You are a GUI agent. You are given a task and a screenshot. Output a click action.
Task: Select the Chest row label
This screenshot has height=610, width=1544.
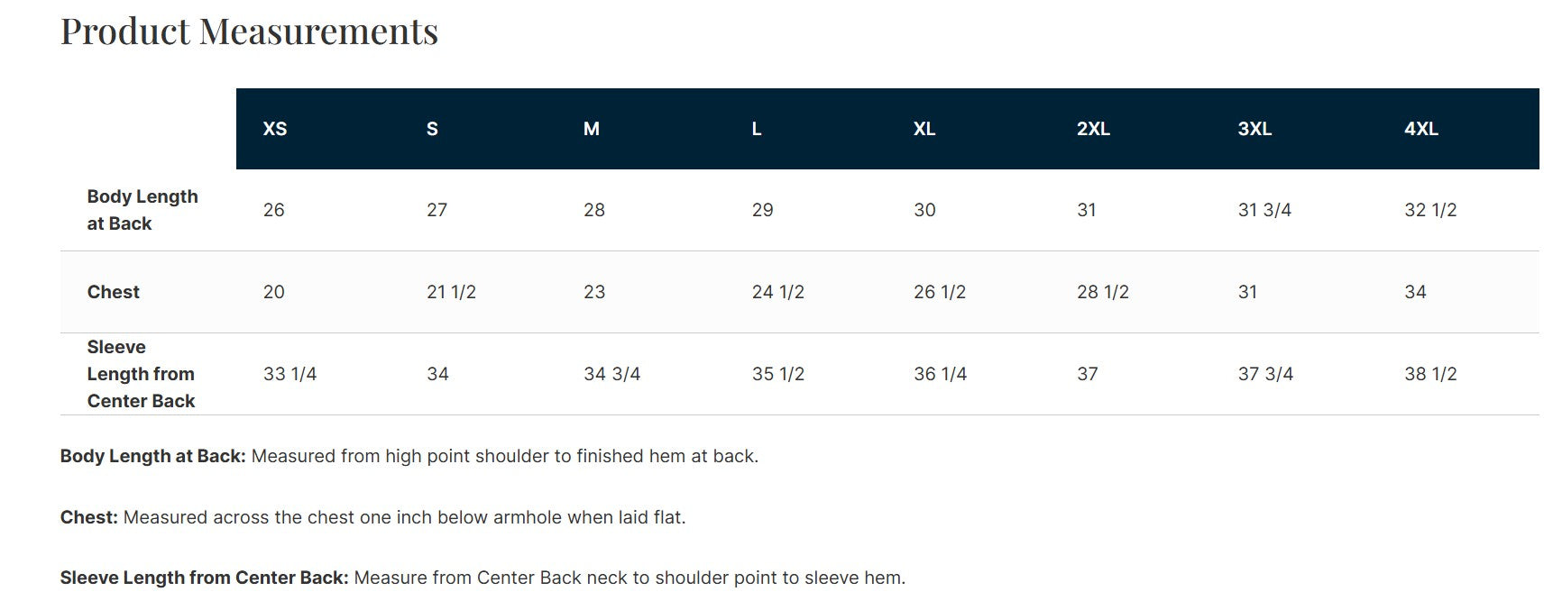tap(114, 292)
